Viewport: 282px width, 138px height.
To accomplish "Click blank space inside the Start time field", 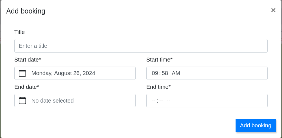I will point(225,73).
